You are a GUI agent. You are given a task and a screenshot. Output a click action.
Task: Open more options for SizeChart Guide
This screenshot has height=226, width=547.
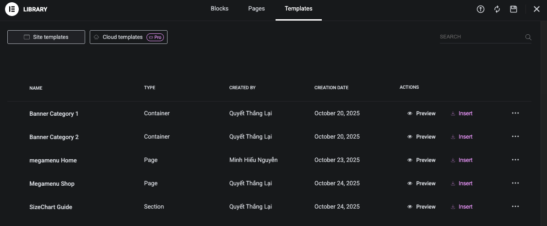tap(515, 207)
